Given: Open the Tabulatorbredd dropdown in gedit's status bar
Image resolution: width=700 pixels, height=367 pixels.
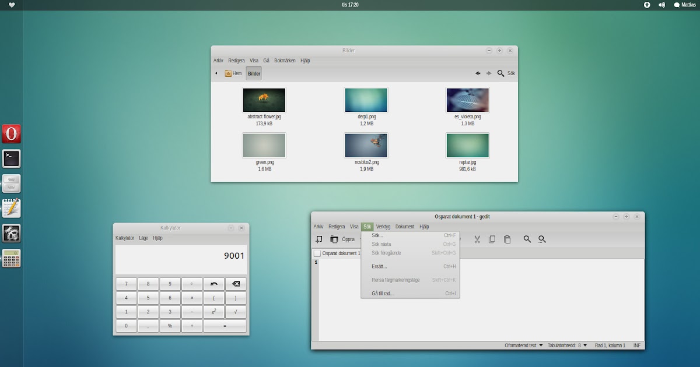Looking at the screenshot, I should pos(569,345).
